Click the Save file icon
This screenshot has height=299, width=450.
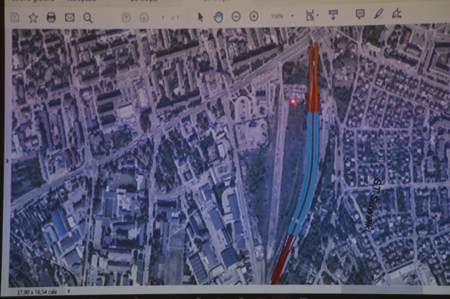[15, 18]
